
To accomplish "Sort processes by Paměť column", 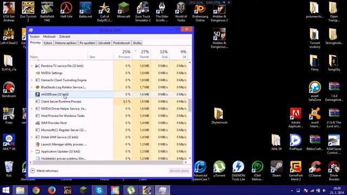I will click(142, 54).
